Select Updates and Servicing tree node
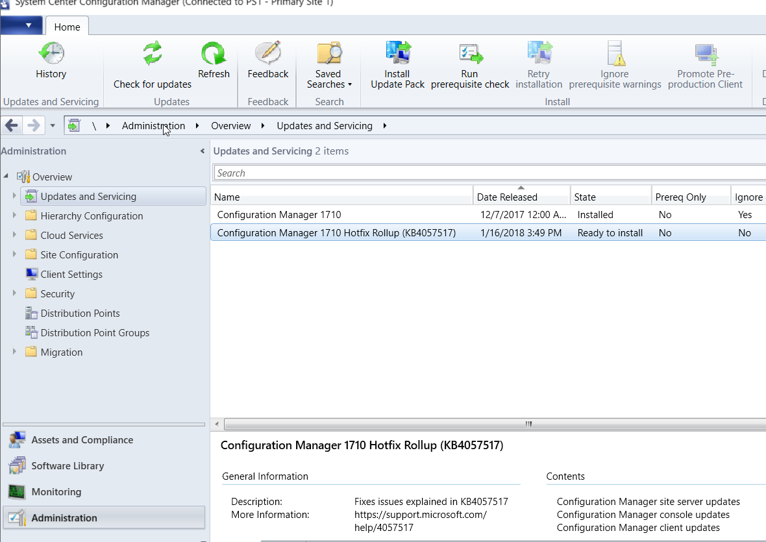Image resolution: width=766 pixels, height=542 pixels. click(114, 196)
